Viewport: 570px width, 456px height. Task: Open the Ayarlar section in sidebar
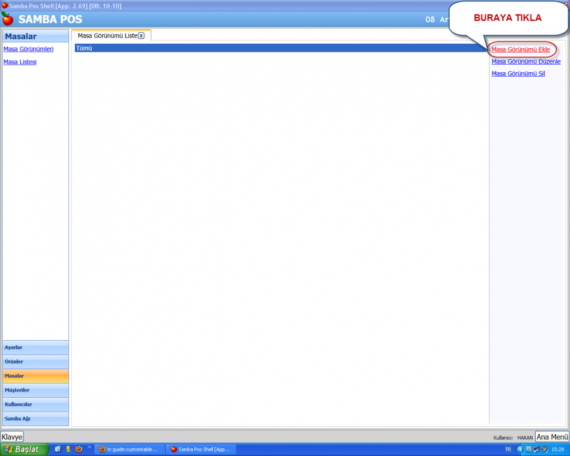click(x=35, y=347)
